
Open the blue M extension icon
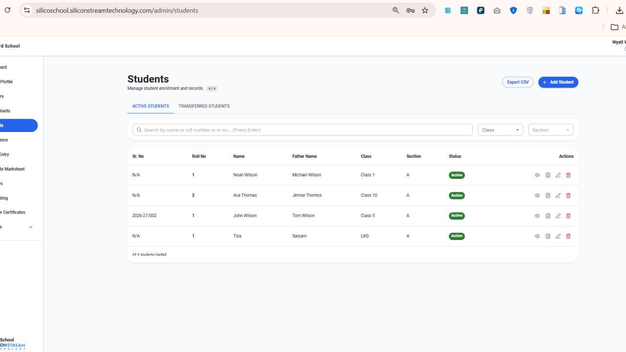[579, 10]
